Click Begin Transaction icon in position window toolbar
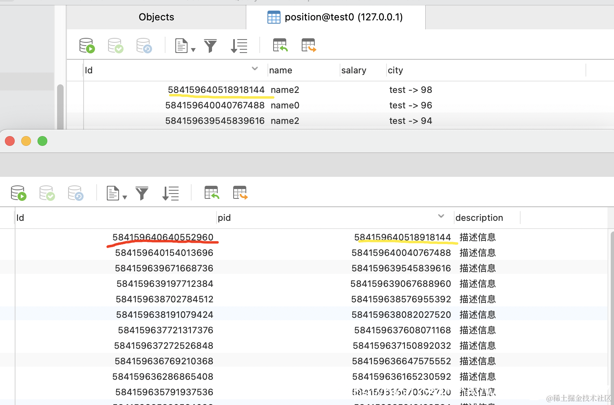This screenshot has height=405, width=614. [87, 46]
